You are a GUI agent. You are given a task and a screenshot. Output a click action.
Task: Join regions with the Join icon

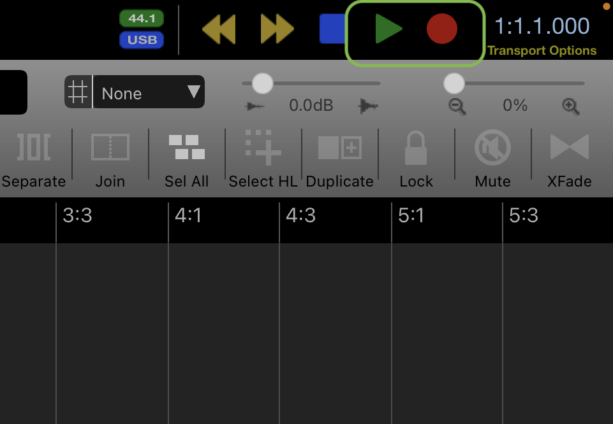pyautogui.click(x=110, y=160)
